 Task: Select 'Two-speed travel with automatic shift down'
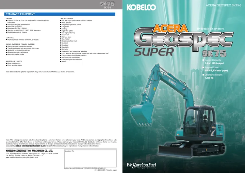pos(22,48)
